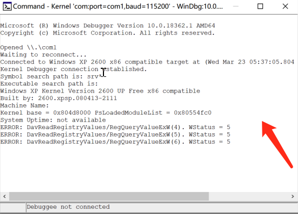Click 'System Uptime: not available' text
Image resolution: width=298 pixels, height=214 pixels.
tap(53, 120)
